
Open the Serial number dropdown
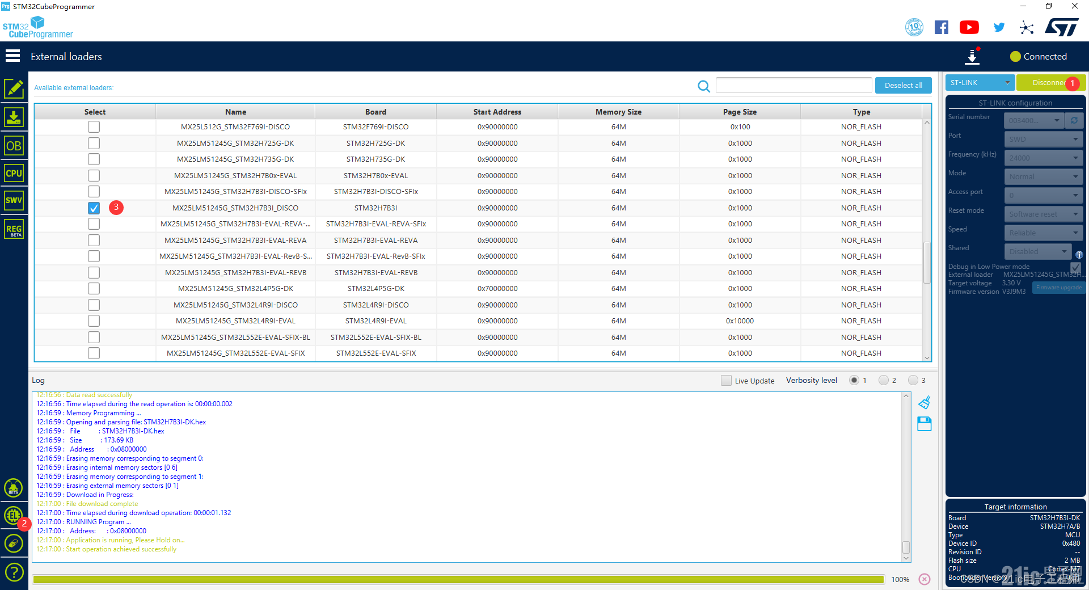pyautogui.click(x=1035, y=120)
